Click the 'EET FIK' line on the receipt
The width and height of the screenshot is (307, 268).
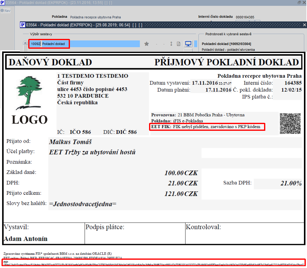click(205, 127)
